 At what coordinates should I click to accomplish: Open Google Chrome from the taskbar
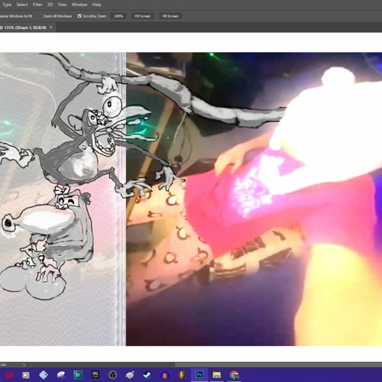[x=235, y=375]
